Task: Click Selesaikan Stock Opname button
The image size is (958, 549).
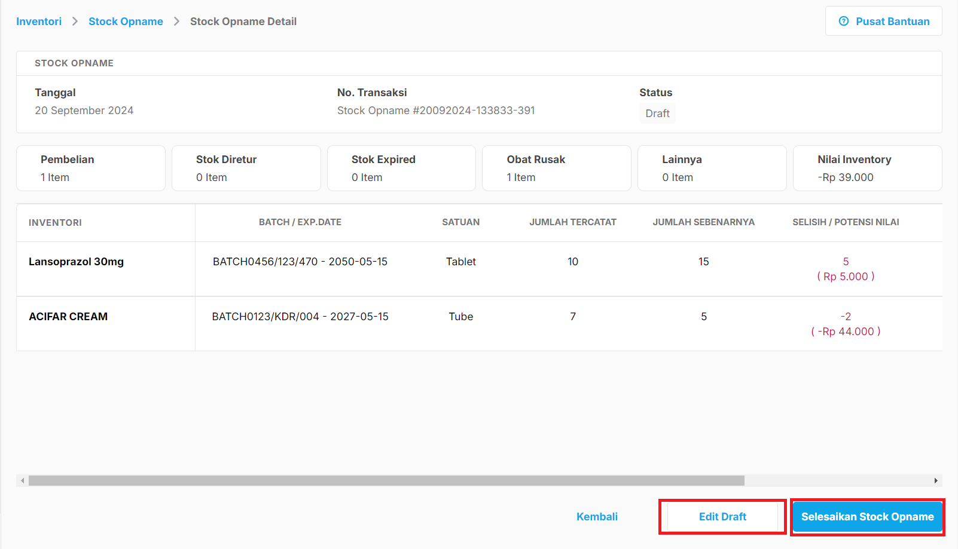Action: (x=867, y=517)
